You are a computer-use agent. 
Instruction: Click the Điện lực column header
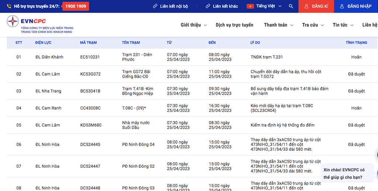[43, 43]
